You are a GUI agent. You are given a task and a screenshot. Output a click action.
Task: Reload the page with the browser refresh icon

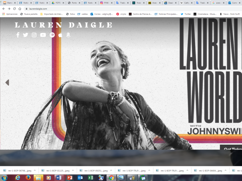click(x=14, y=8)
